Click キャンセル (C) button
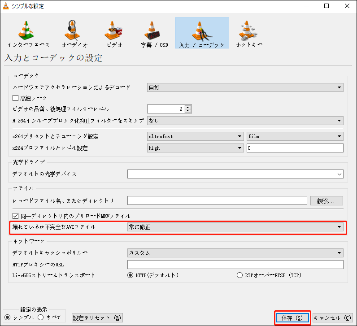 click(x=333, y=318)
